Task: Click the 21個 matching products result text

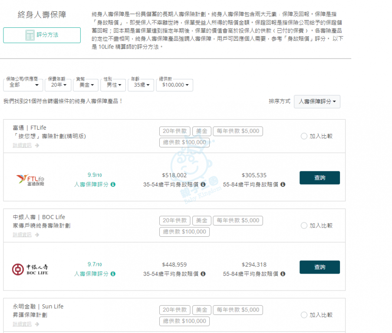Action: pyautogui.click(x=63, y=101)
